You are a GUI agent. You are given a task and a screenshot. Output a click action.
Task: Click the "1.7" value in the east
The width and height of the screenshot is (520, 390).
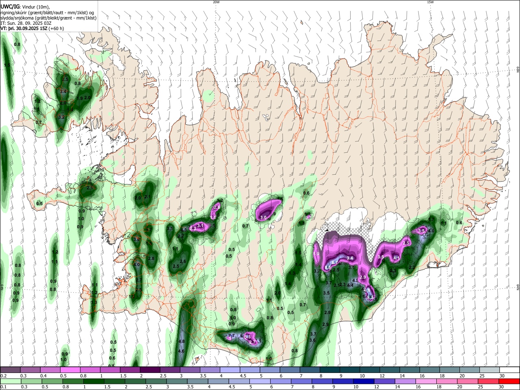click(431, 220)
